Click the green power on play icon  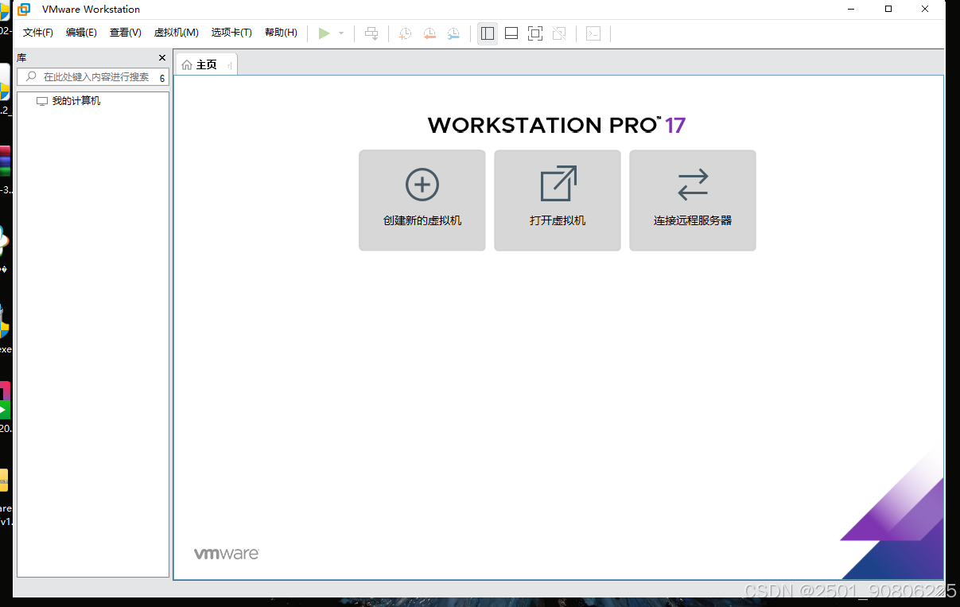coord(324,33)
